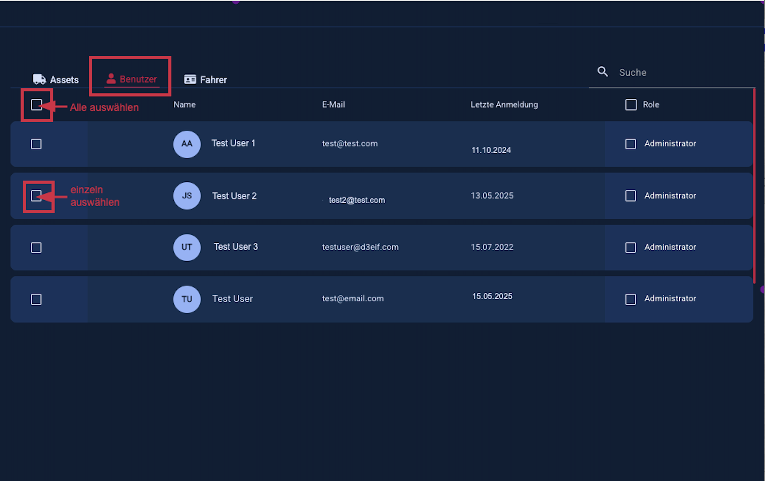Select the Test User 2 row checkbox
765x481 pixels.
(x=36, y=196)
